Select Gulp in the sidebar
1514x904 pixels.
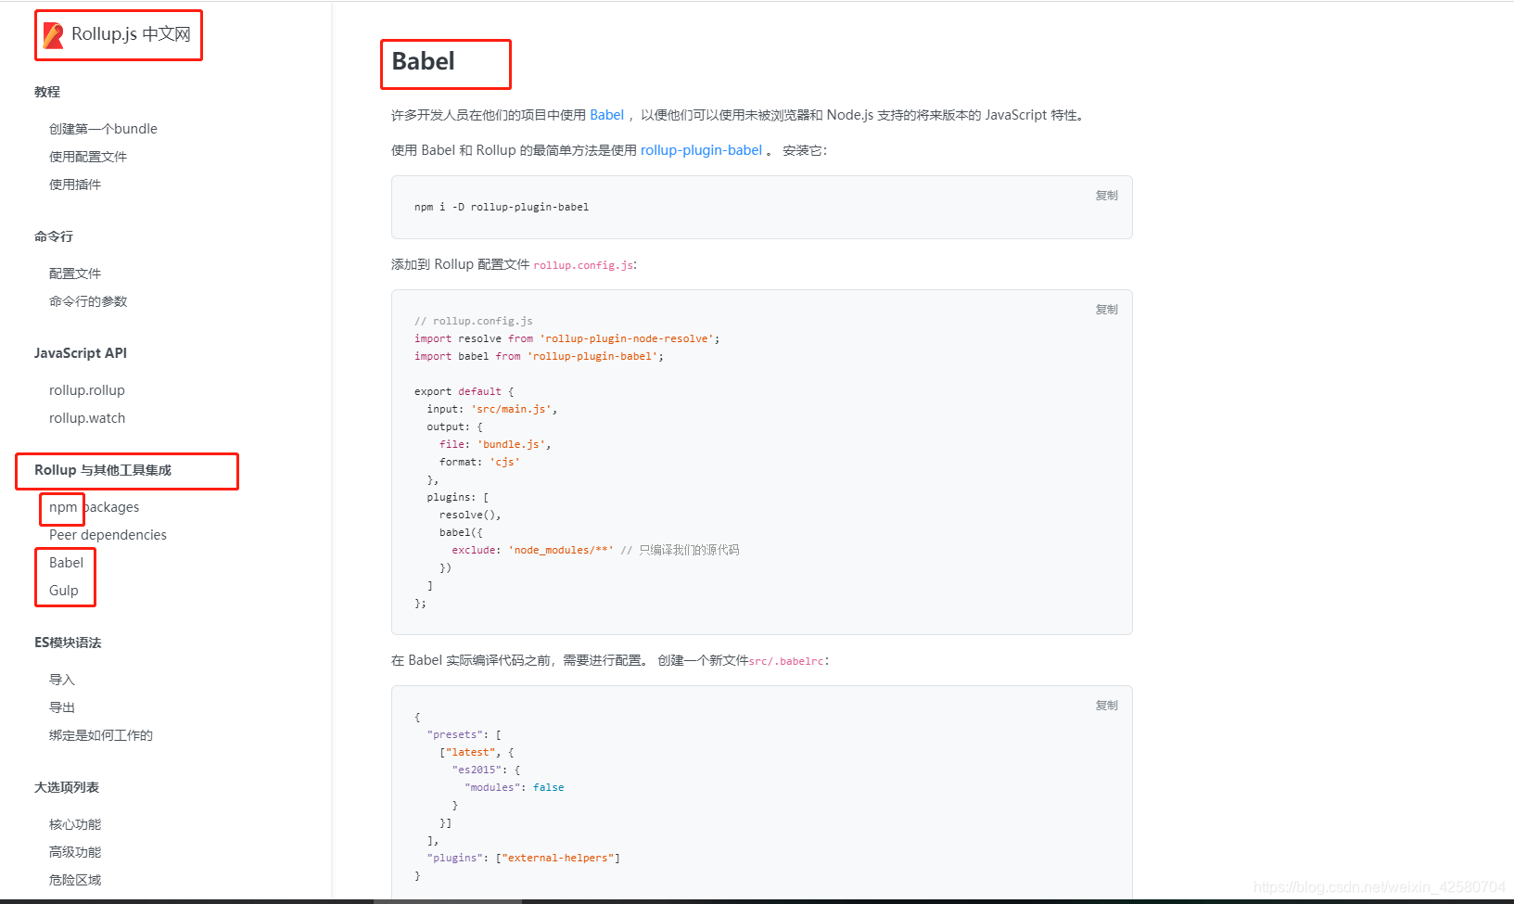[x=64, y=591]
